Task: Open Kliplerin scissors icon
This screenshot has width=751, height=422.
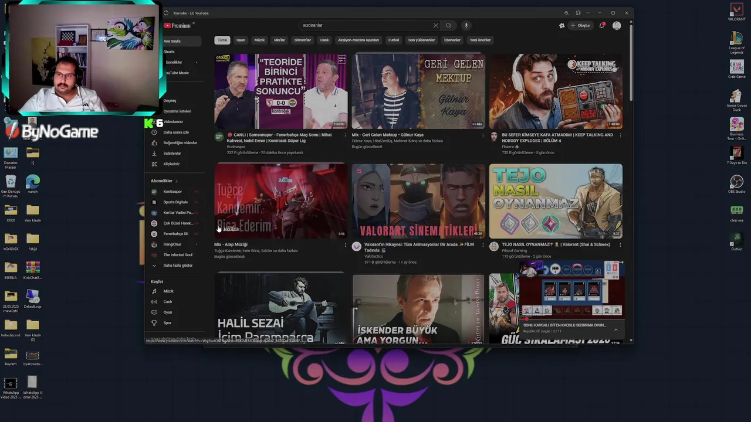Action: tap(154, 164)
